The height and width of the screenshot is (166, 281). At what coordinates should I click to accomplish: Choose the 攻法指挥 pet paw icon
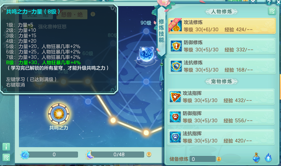tap(175, 97)
